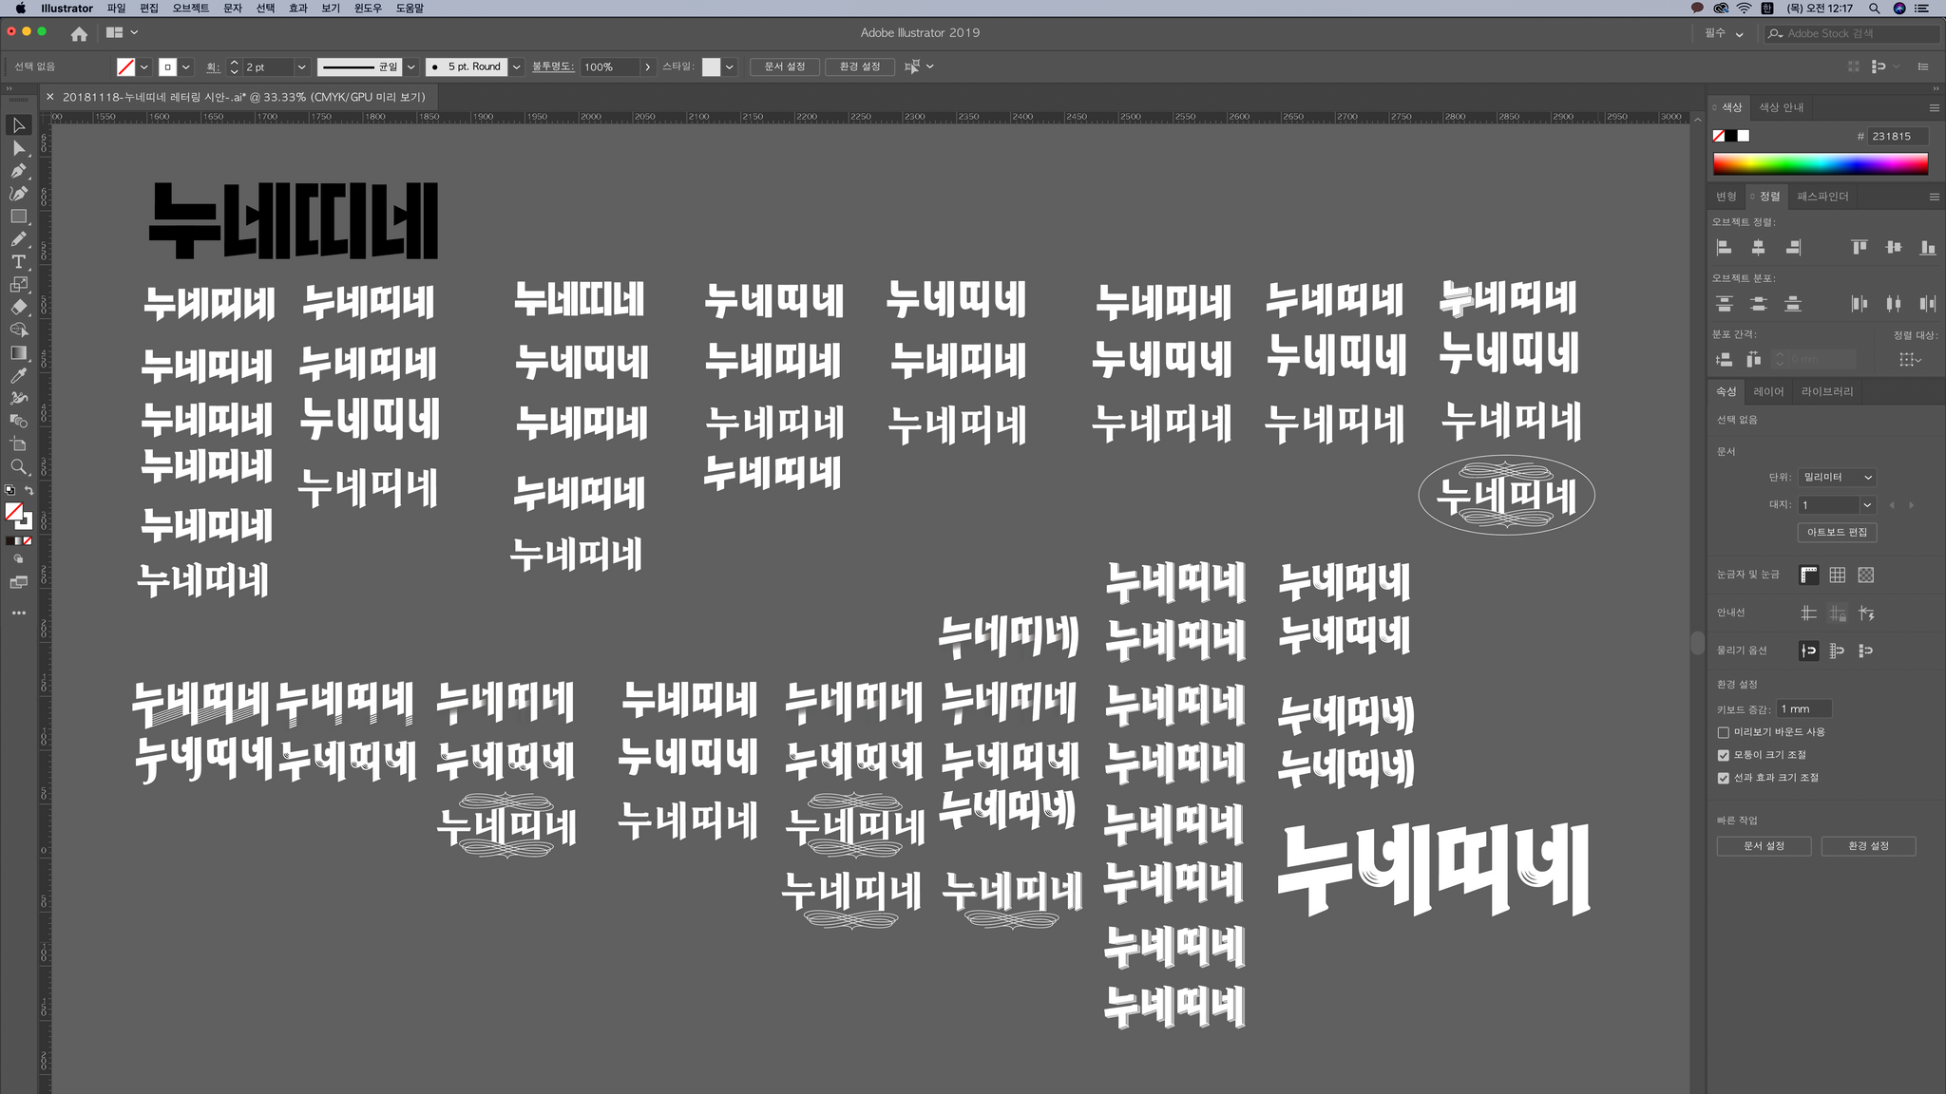Image resolution: width=1946 pixels, height=1094 pixels.
Task: Uncheck 선과 효과 크기 조절 checkbox
Action: click(x=1724, y=778)
